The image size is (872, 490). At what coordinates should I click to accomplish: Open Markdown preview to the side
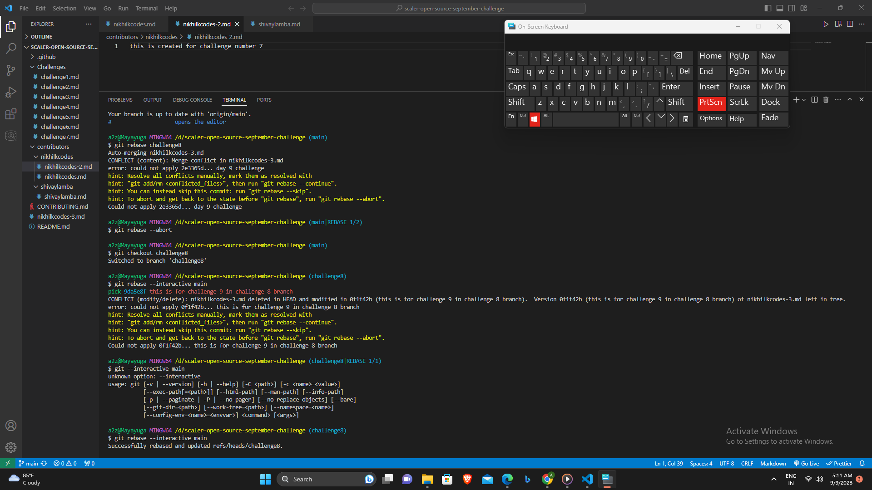(838, 24)
